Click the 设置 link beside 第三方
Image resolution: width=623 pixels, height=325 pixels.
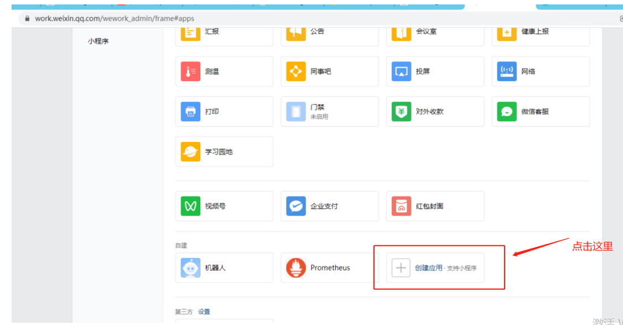pyautogui.click(x=204, y=312)
